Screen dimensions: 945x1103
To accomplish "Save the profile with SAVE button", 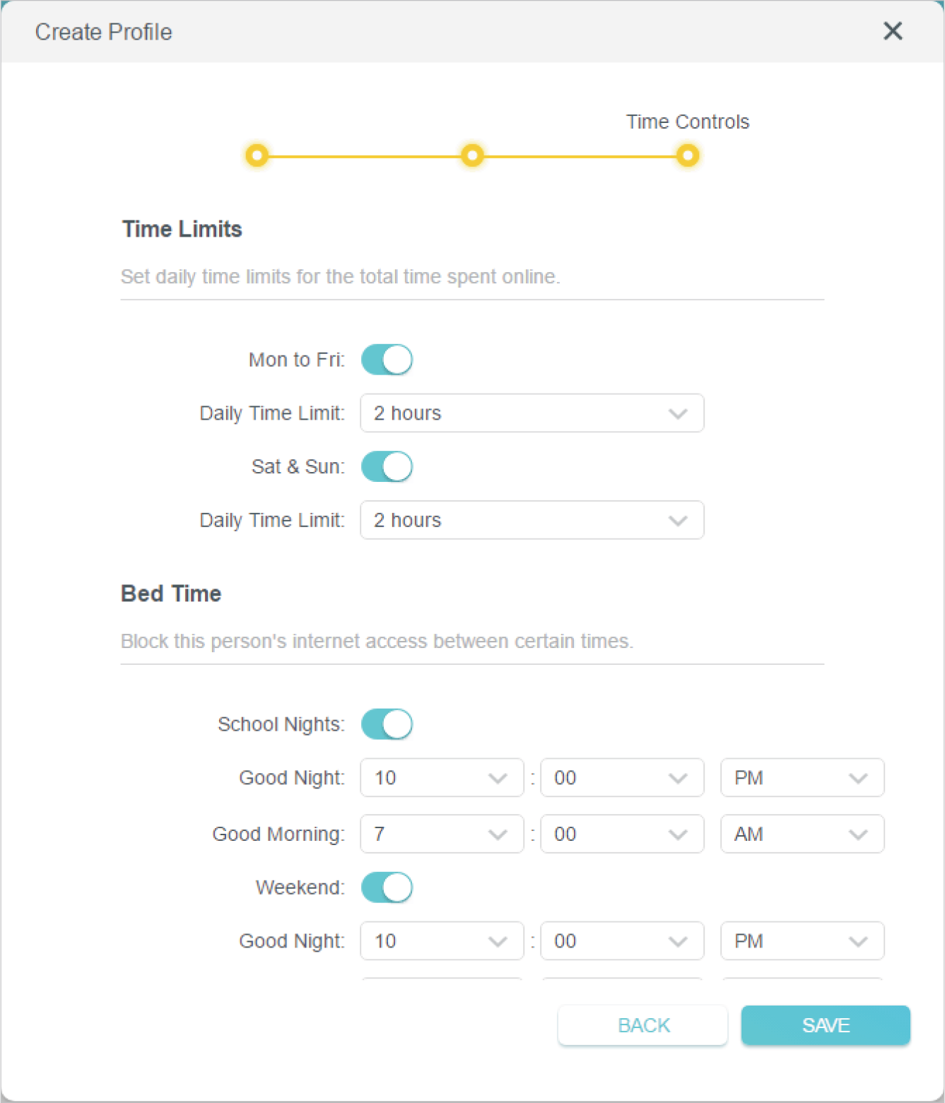I will pos(826,1025).
